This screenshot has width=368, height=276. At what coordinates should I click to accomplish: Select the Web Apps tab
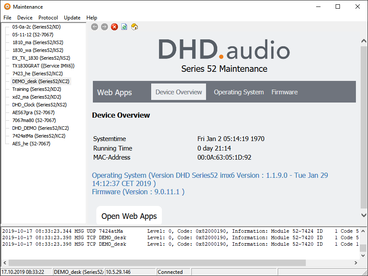coord(114,92)
